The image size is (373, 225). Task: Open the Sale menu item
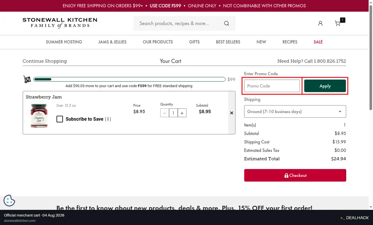tap(318, 42)
